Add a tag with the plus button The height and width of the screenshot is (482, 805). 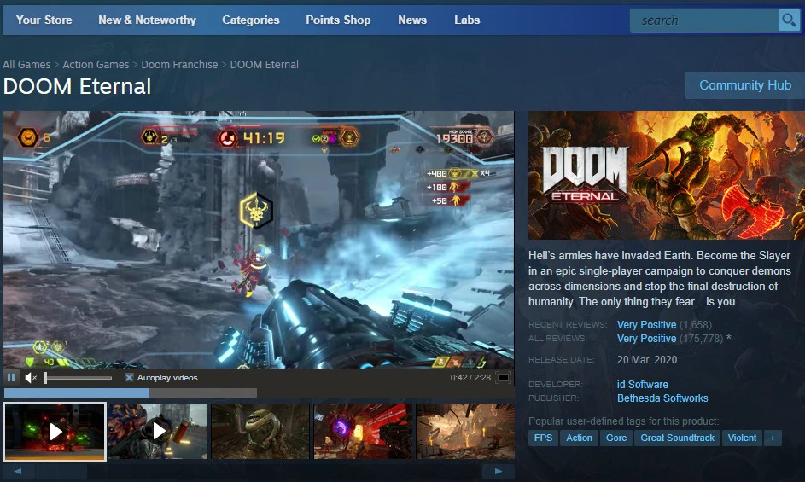tap(773, 438)
